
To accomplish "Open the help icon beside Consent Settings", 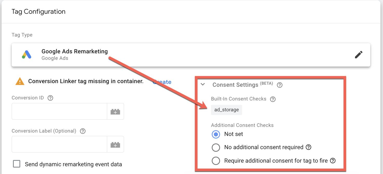I will (x=279, y=85).
